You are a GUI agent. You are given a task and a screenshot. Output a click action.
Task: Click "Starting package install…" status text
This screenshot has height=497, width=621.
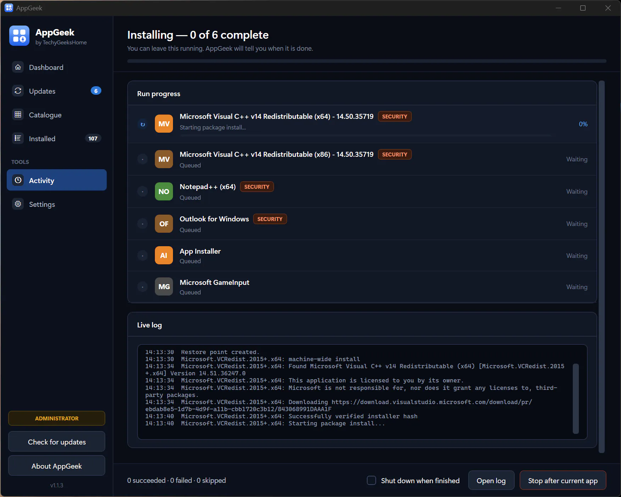tap(213, 127)
